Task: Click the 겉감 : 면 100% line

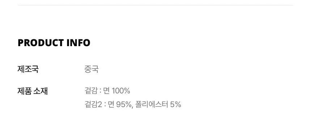Action: [107, 91]
